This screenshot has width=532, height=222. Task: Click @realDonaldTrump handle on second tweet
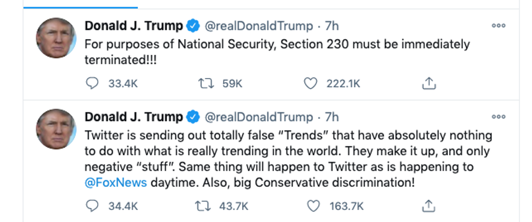258,117
